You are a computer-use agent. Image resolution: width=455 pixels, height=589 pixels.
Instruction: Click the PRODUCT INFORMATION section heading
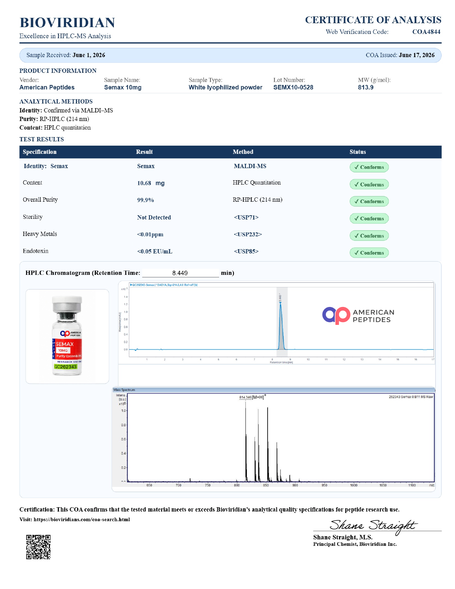[58, 71]
